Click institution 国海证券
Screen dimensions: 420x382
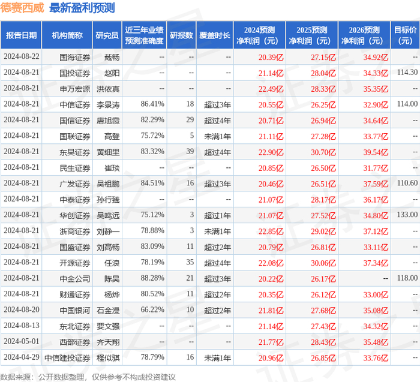pyautogui.click(x=75, y=58)
